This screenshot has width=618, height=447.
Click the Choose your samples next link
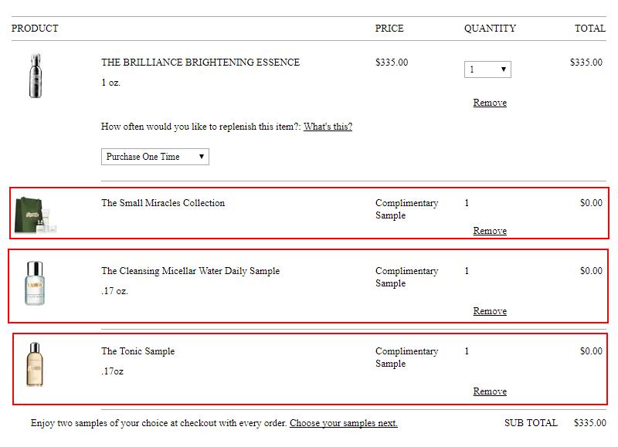coord(344,423)
